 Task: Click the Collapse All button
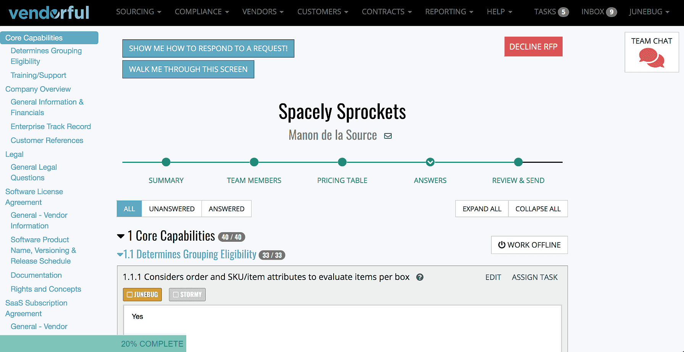pyautogui.click(x=538, y=209)
